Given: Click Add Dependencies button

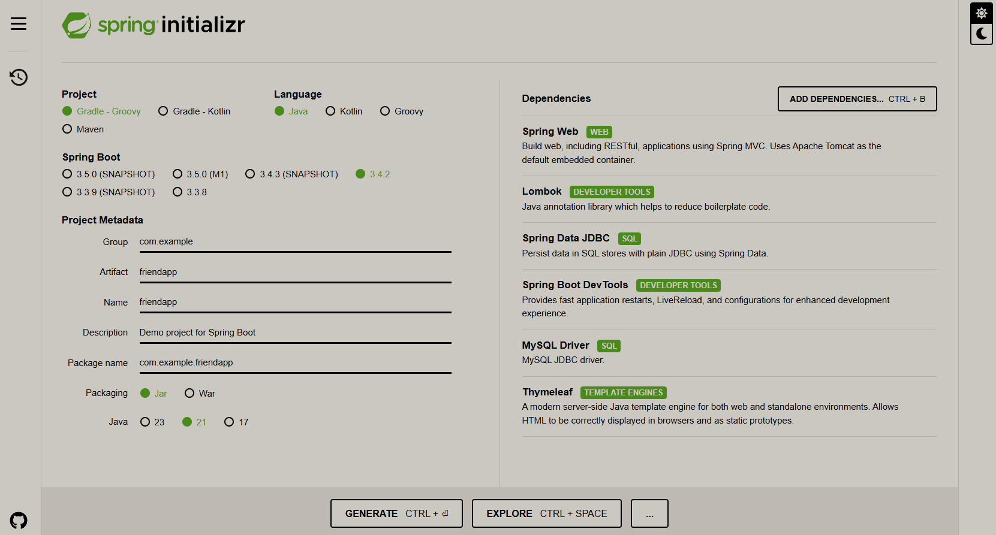Looking at the screenshot, I should click(857, 99).
